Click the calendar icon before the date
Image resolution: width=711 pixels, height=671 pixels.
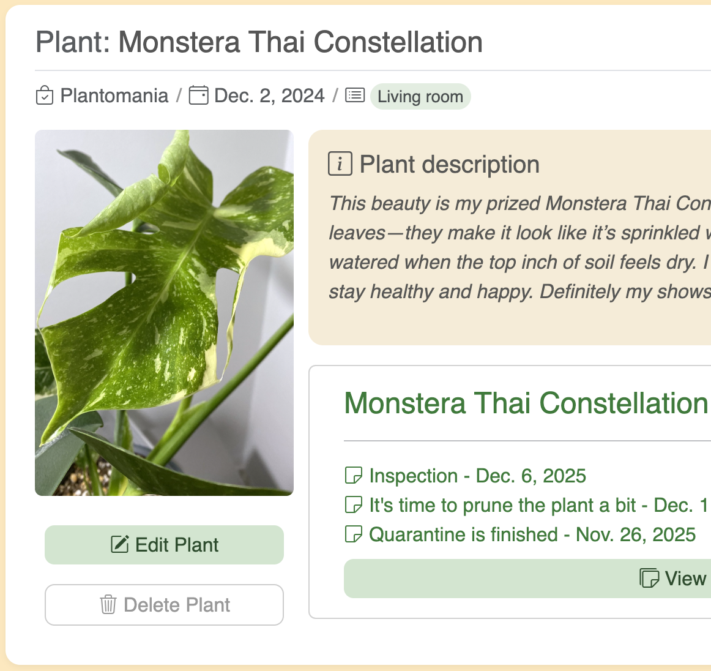[198, 96]
